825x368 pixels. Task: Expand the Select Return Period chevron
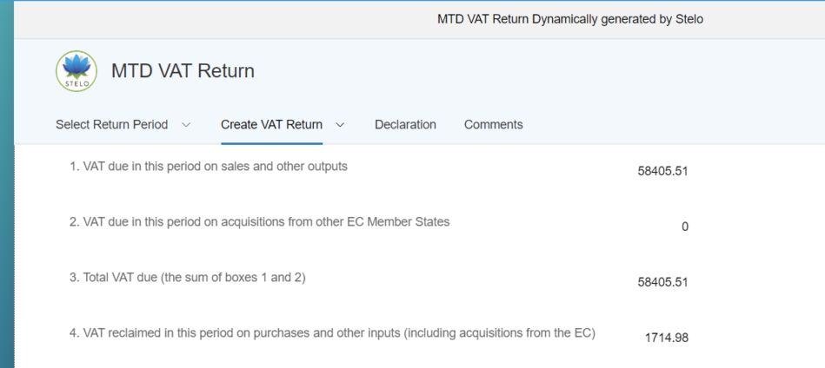186,126
